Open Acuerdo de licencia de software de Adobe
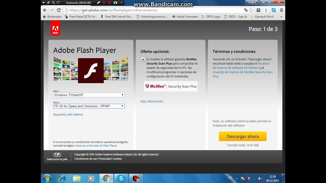326x183 pixels. point(241,66)
